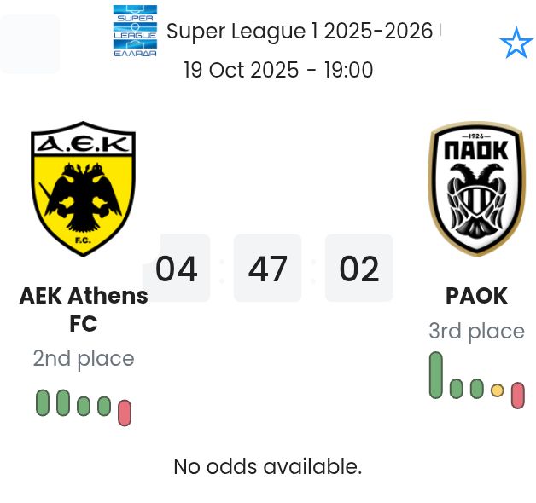536x503 pixels.
Task: Open the Super League 1 2025-2026 title
Action: pos(300,32)
